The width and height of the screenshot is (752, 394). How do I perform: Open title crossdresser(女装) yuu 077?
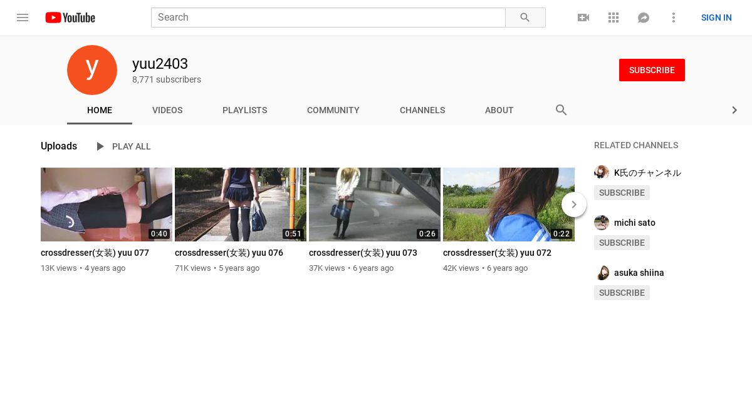click(95, 253)
